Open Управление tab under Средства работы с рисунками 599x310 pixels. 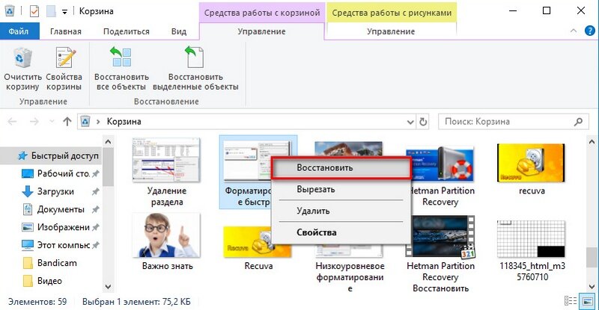(391, 31)
